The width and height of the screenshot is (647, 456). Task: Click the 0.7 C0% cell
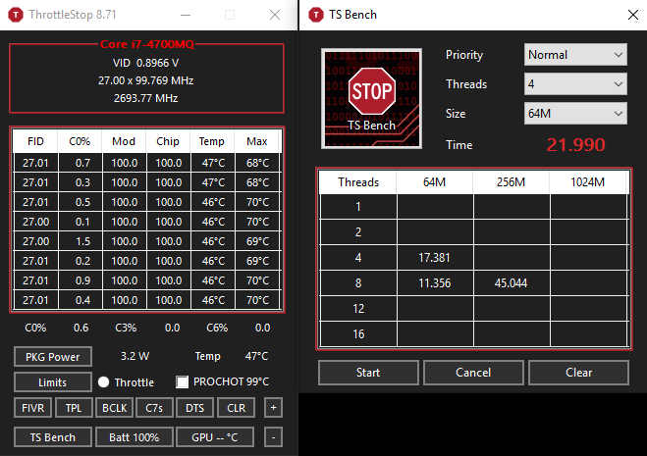coord(82,163)
